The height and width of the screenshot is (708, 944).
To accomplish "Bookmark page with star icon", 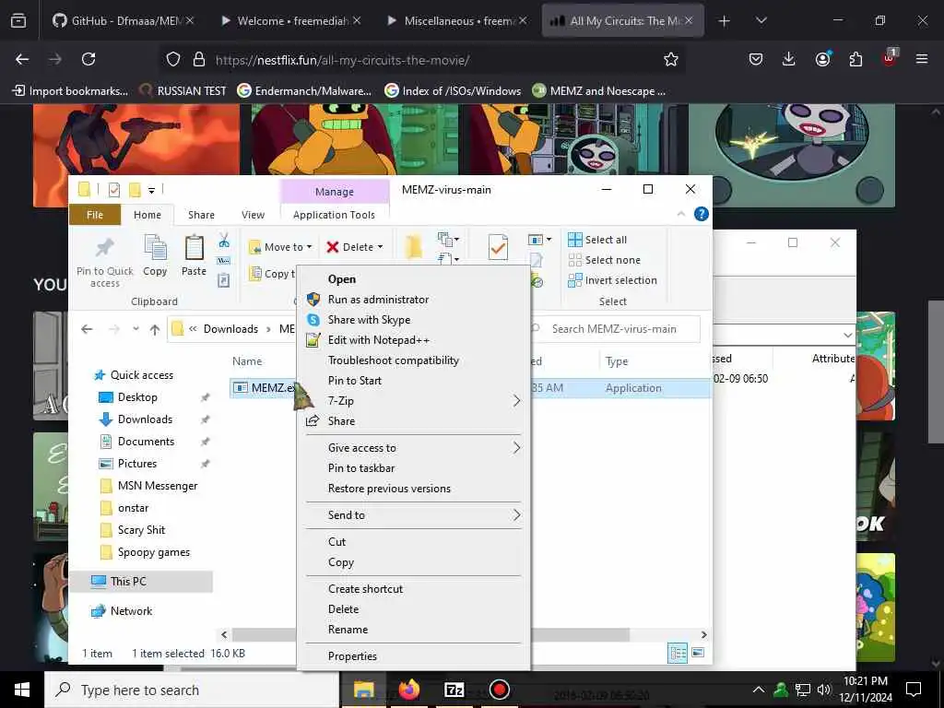I will [x=671, y=59].
